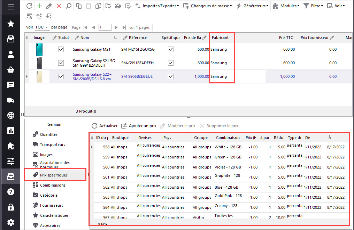Image resolution: width=354 pixels, height=230 pixels.
Task: Open product grid column menu icon
Action: coord(27,38)
